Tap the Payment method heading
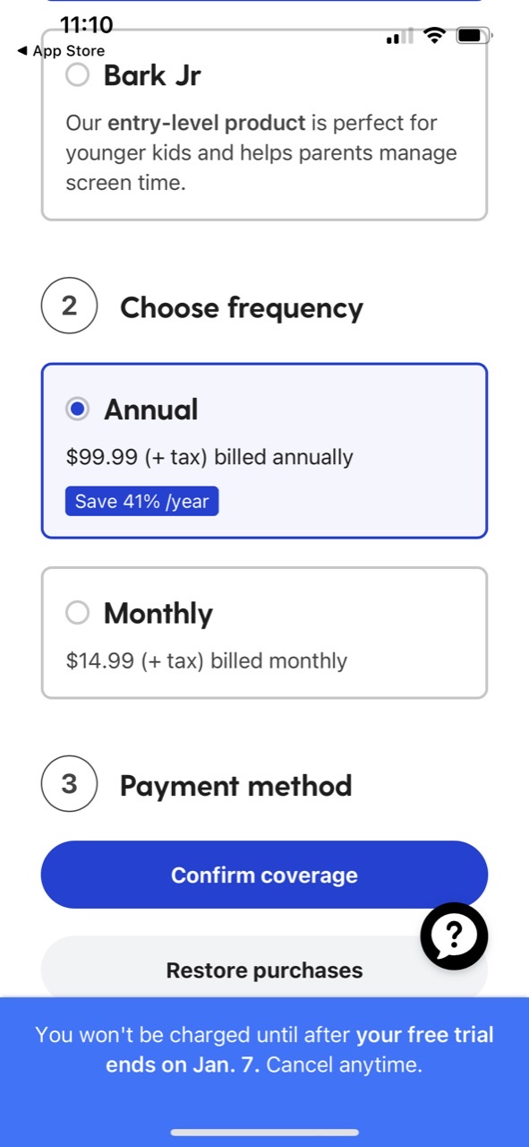Viewport: 529px width, 1147px height. click(236, 785)
